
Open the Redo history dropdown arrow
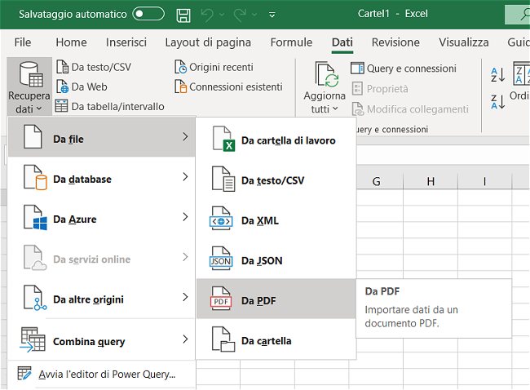254,15
